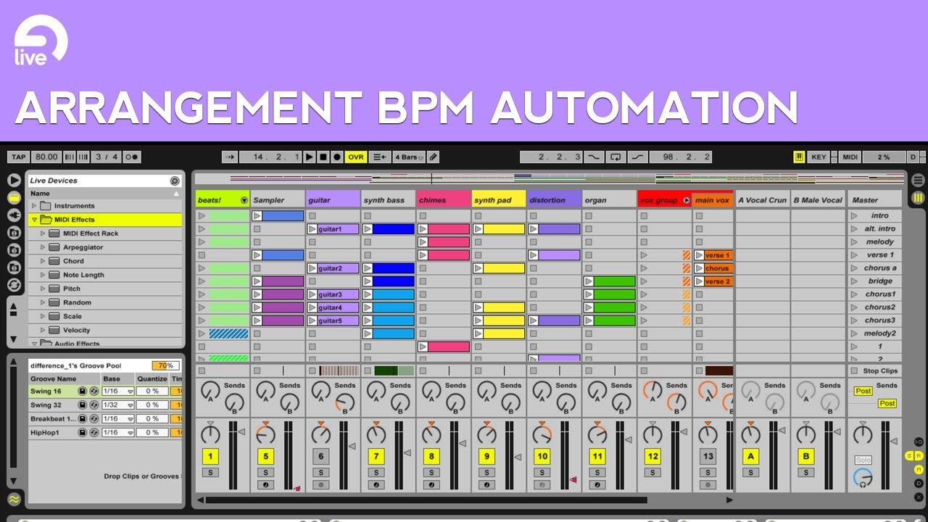The width and height of the screenshot is (928, 522).
Task: Click the tempo field showing 80.00
Action: click(x=46, y=157)
